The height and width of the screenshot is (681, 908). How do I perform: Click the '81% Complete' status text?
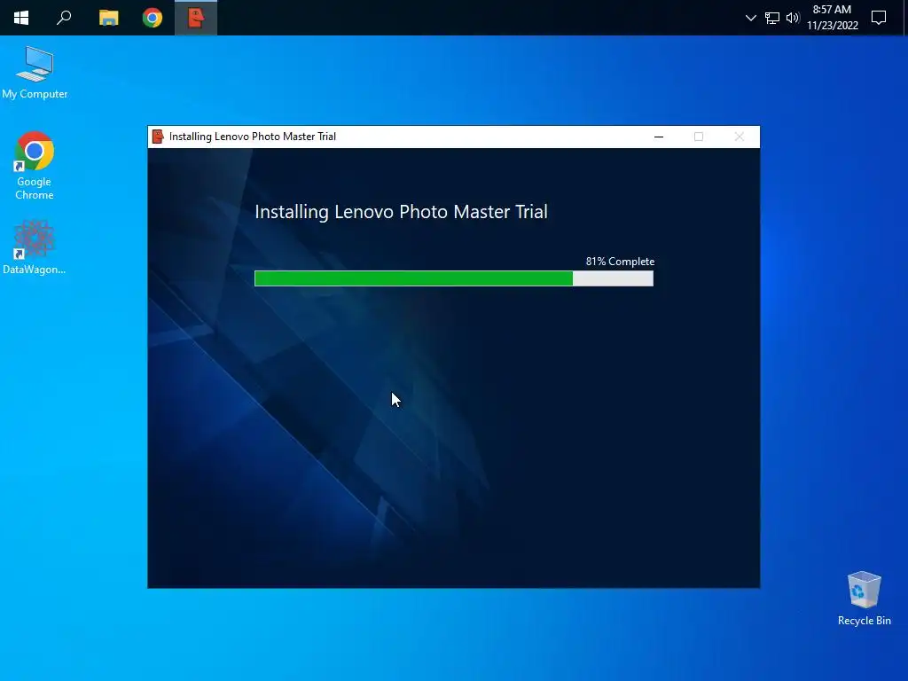click(x=620, y=262)
